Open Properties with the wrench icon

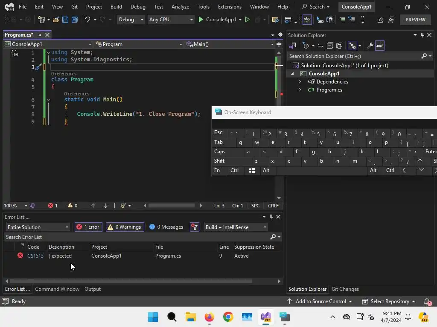tap(370, 46)
